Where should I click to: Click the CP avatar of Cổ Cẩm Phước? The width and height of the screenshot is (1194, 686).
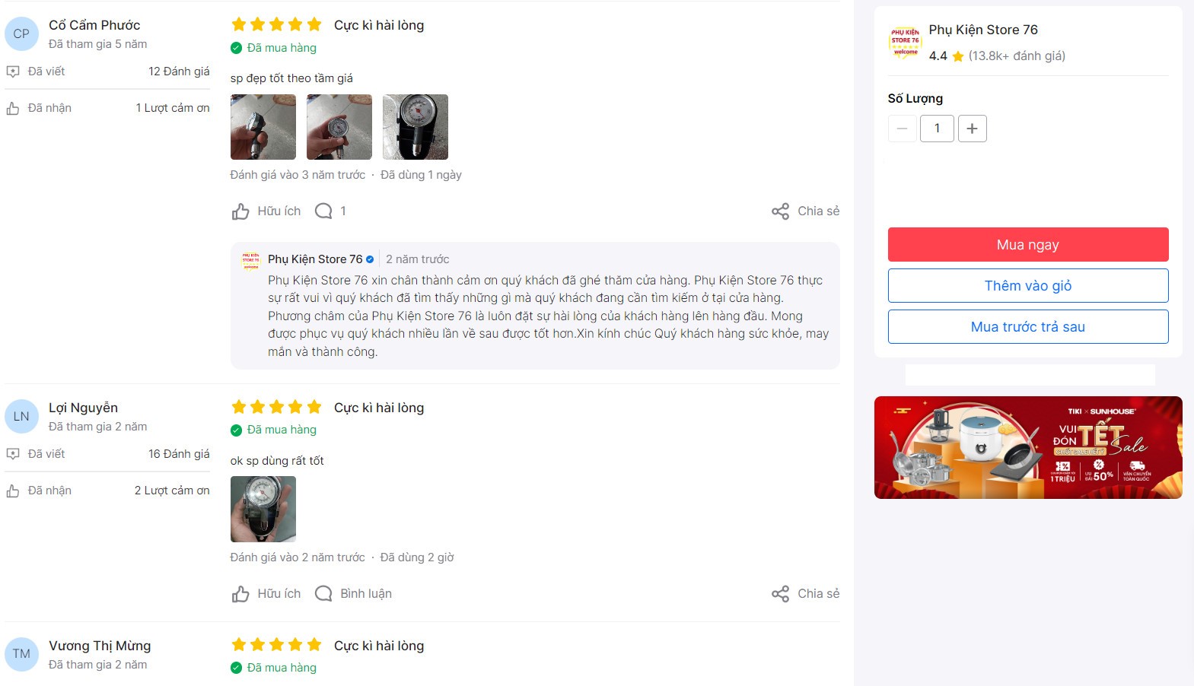click(21, 34)
